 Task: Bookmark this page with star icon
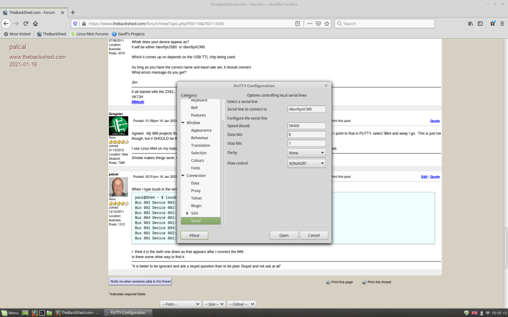coord(326,23)
